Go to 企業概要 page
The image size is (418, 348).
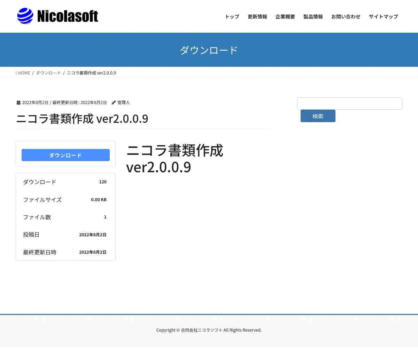(x=285, y=17)
